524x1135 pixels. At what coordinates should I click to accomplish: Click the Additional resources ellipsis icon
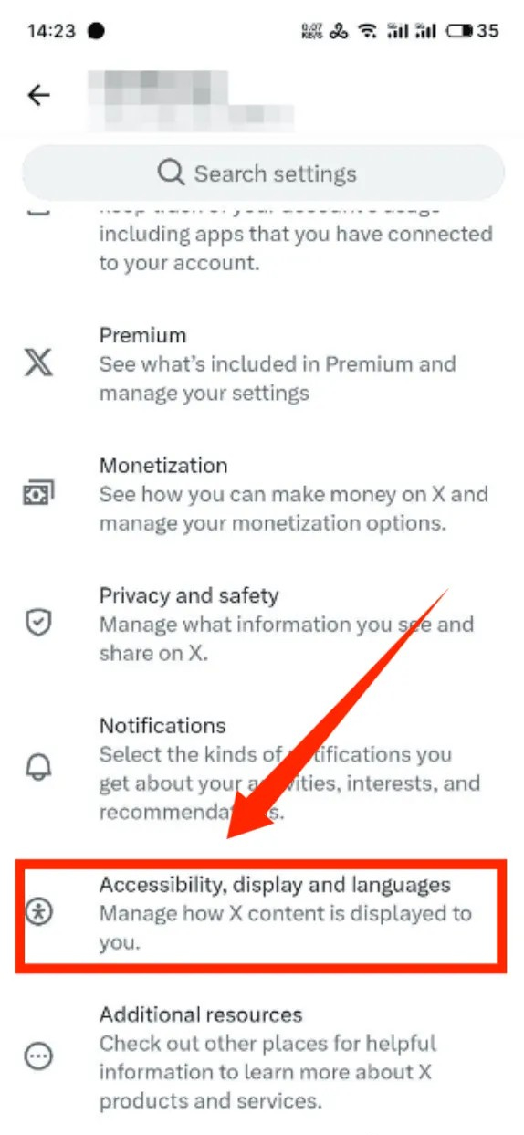click(x=38, y=1057)
